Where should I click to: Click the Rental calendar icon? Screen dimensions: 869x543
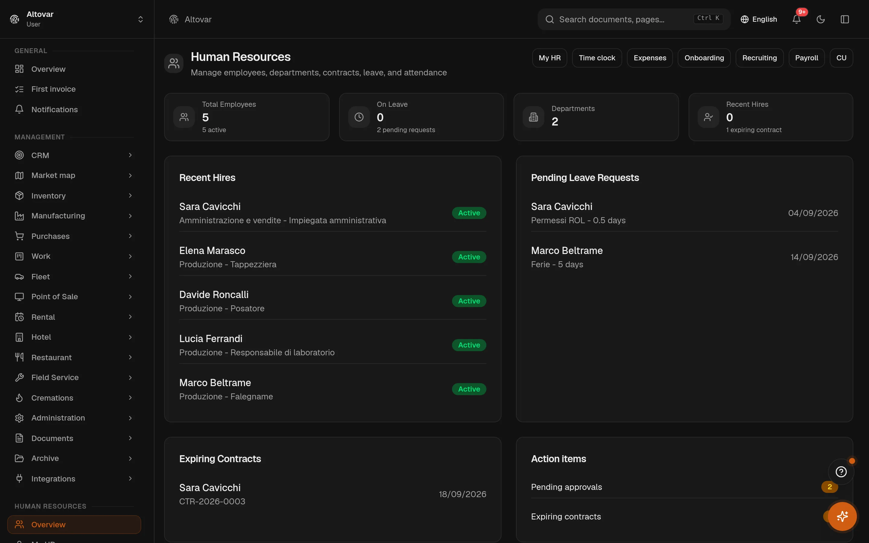(x=19, y=317)
